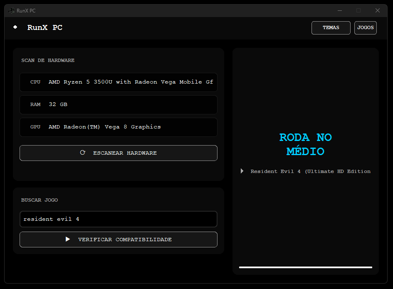Screen dimensions: 393x289
Task: Click the white progress bar under the result
Action: (306, 267)
